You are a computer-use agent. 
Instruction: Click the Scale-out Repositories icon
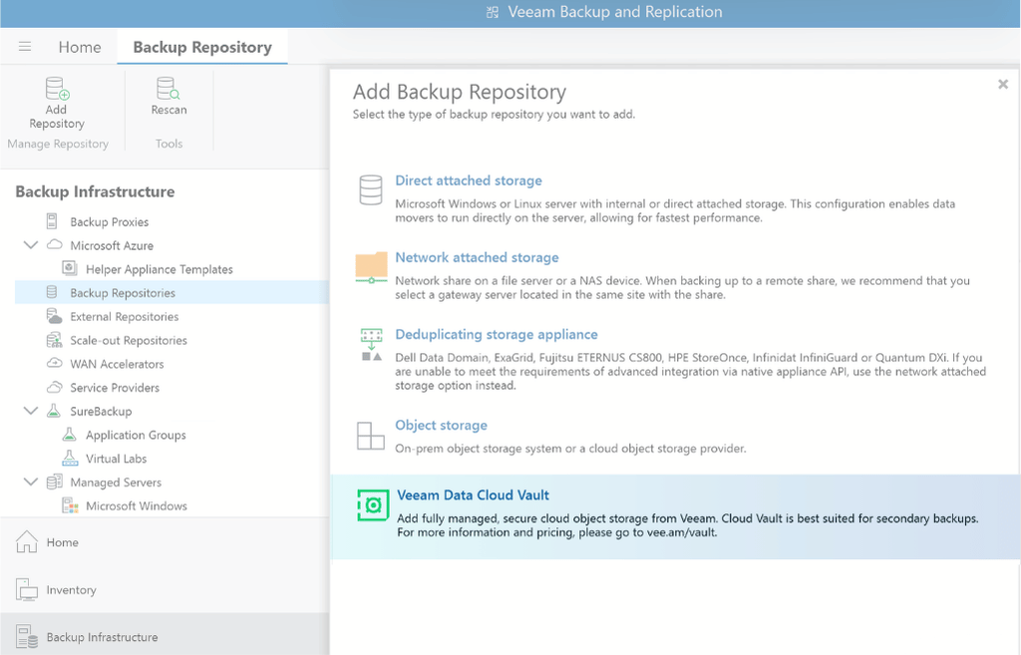54,340
